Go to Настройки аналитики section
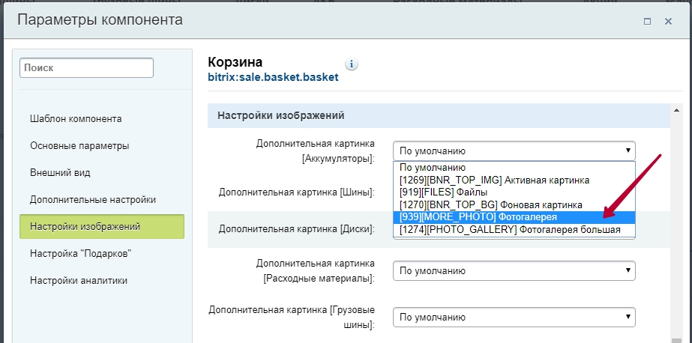This screenshot has width=692, height=343. point(79,280)
